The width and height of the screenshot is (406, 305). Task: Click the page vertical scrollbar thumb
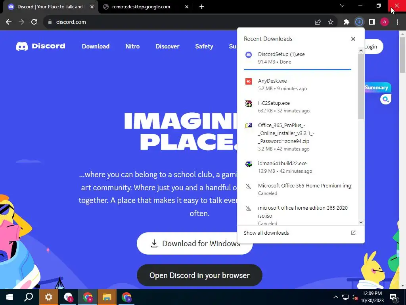point(402,55)
